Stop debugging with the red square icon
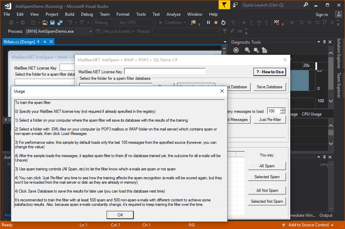345x229 pixels. pyautogui.click(x=216, y=22)
